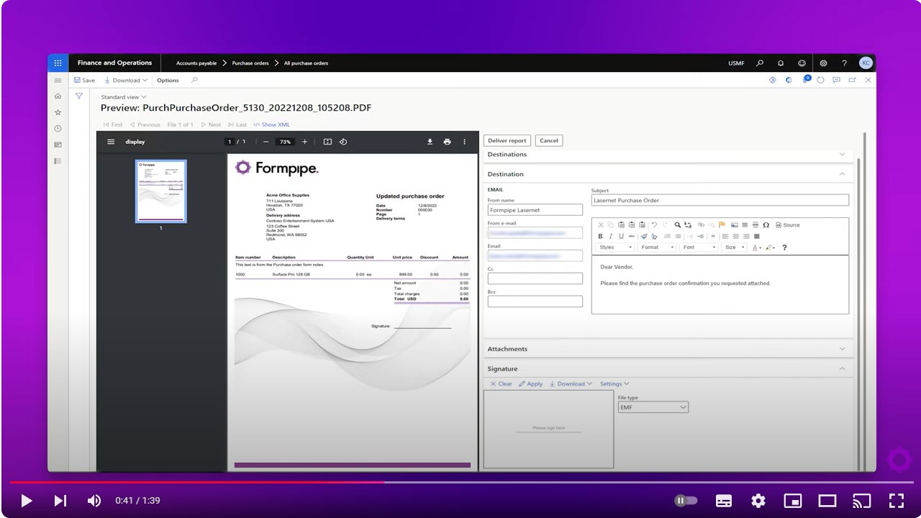Click the filter funnel icon
921x518 pixels.
click(x=79, y=96)
